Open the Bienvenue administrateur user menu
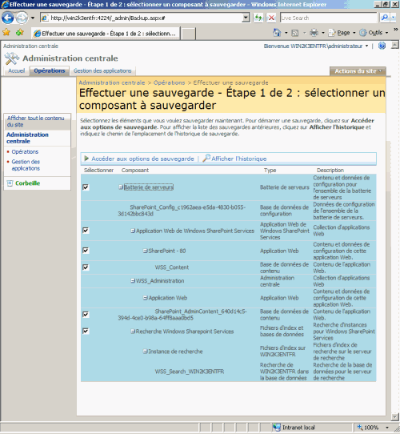The image size is (400, 434). pyautogui.click(x=316, y=46)
